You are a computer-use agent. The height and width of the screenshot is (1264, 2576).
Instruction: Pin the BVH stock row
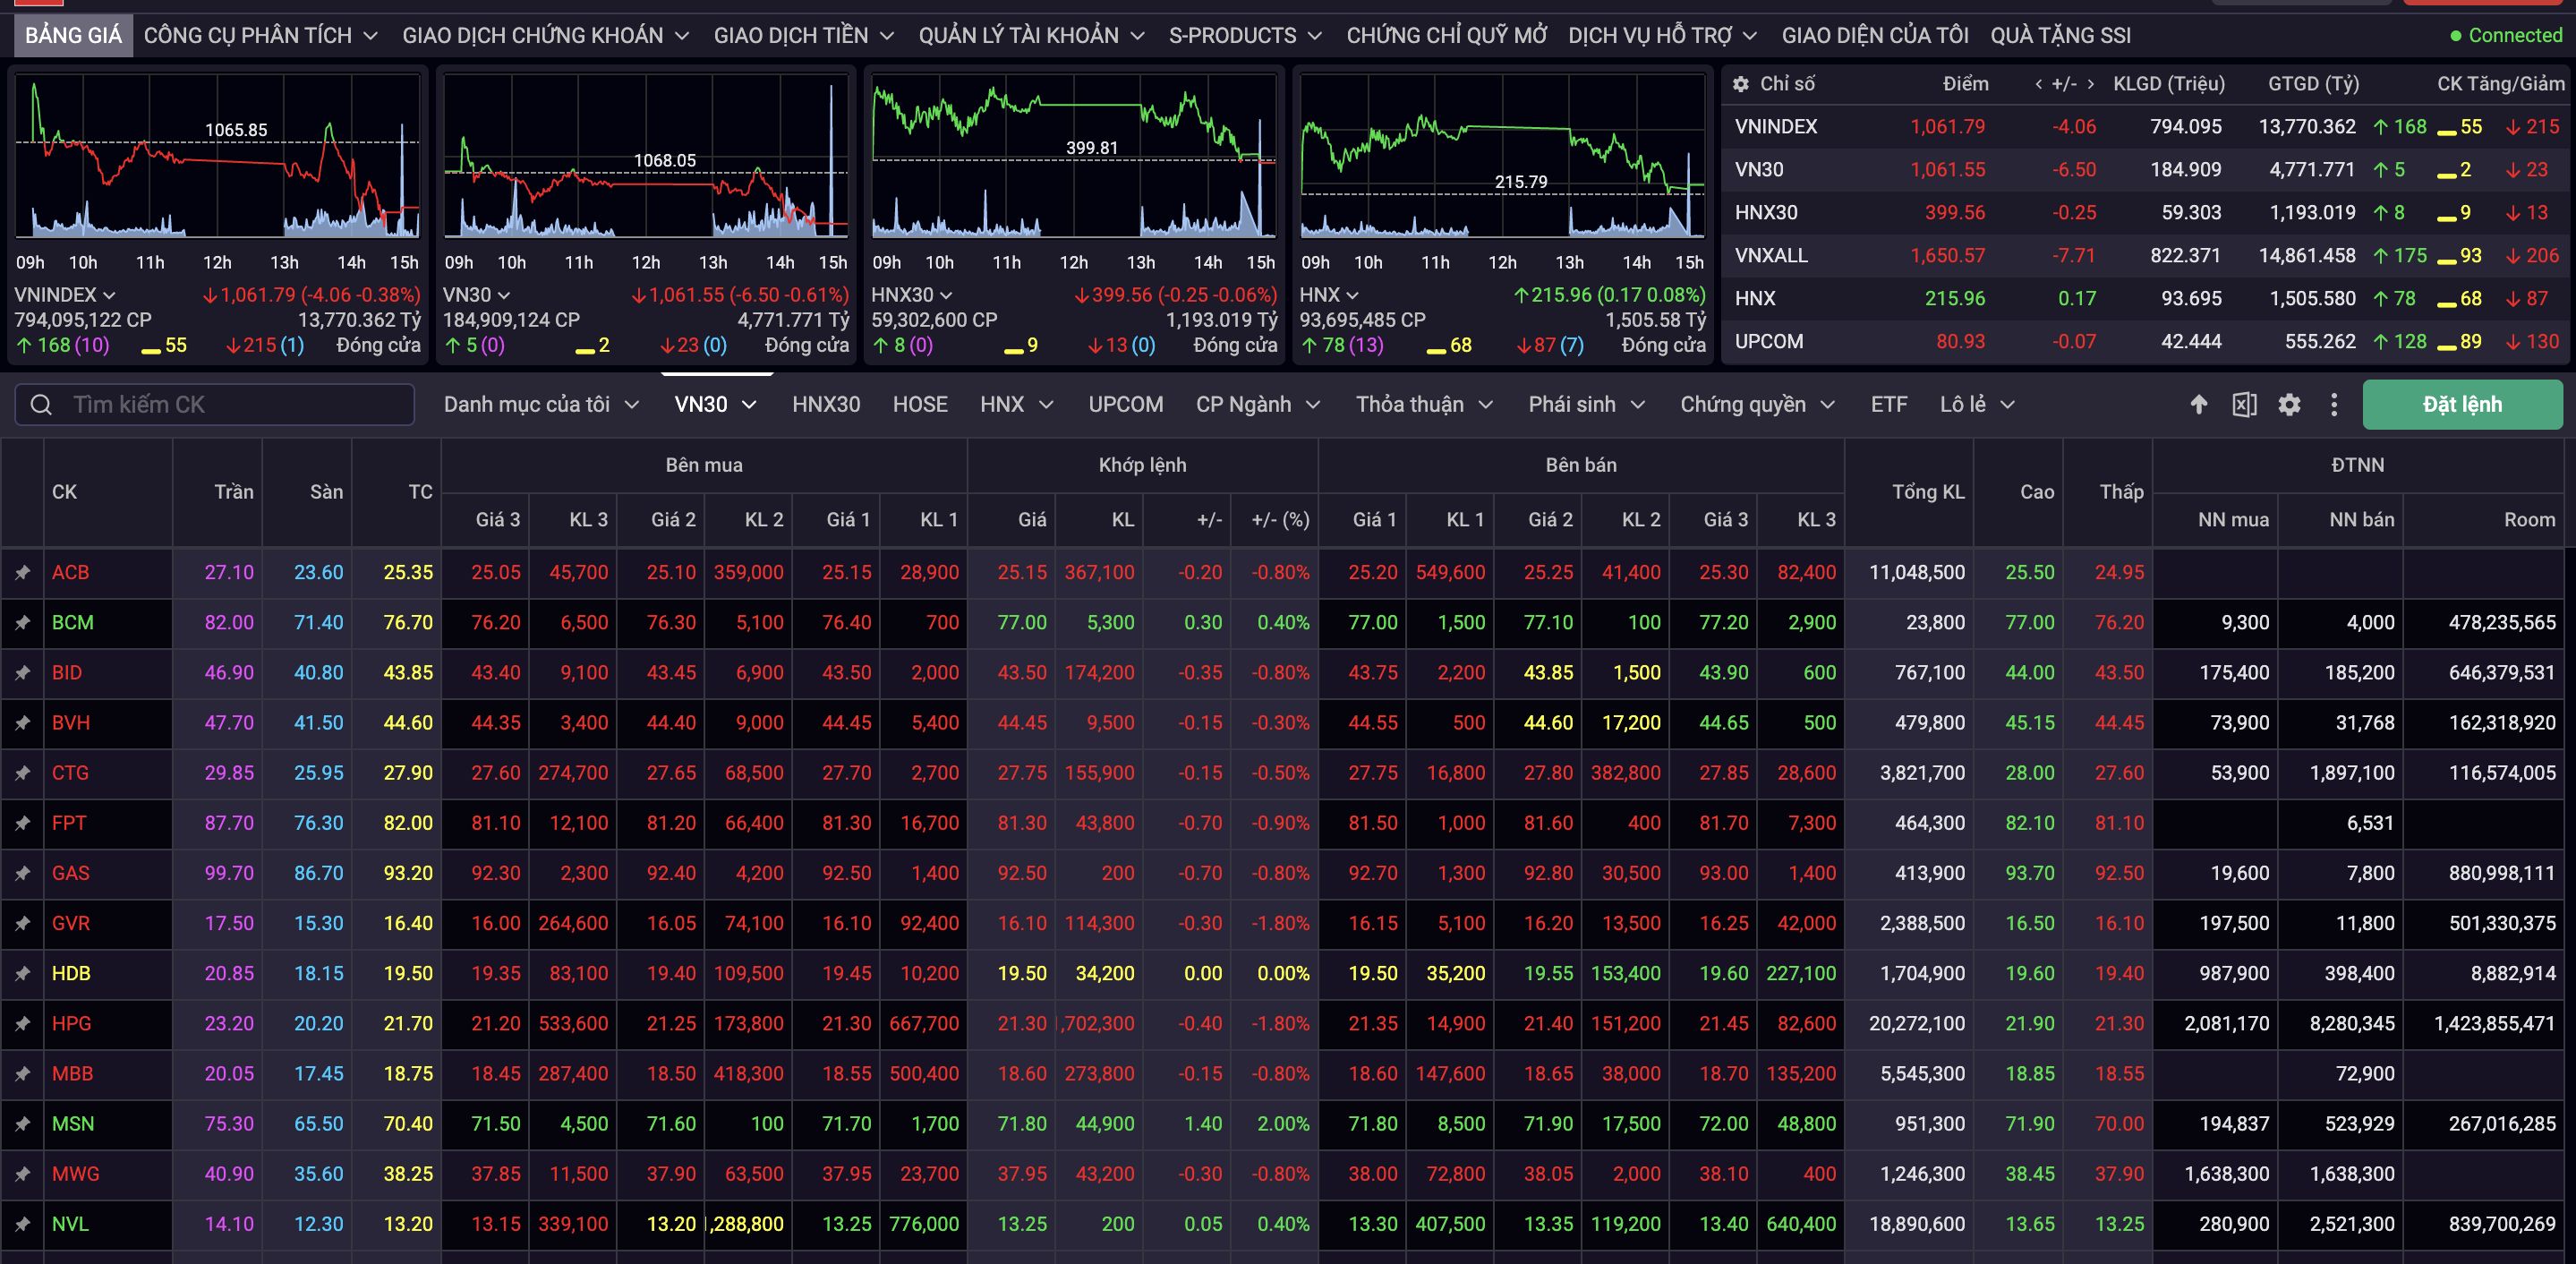22,722
